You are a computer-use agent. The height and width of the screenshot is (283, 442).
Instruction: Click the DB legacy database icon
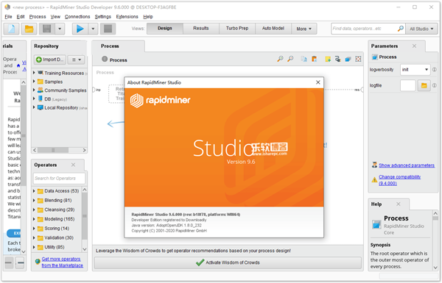point(41,99)
